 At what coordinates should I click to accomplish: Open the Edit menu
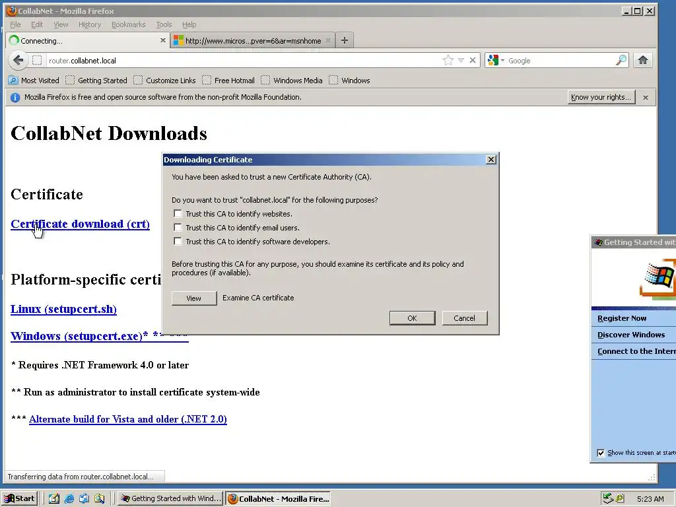click(x=37, y=24)
